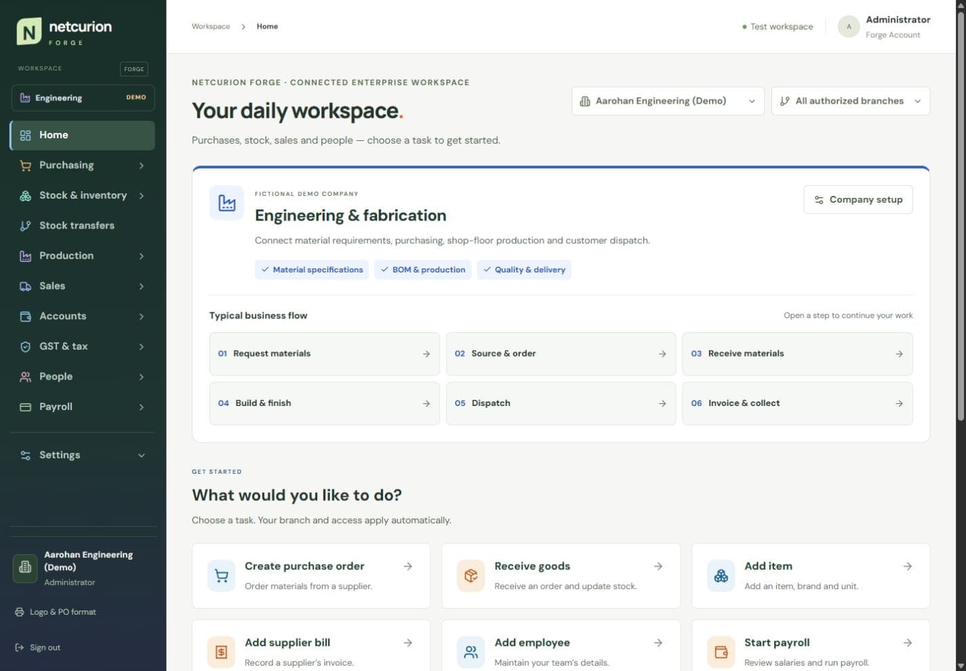Expand the Purchasing menu chevron
The image size is (966, 671).
pyautogui.click(x=141, y=165)
